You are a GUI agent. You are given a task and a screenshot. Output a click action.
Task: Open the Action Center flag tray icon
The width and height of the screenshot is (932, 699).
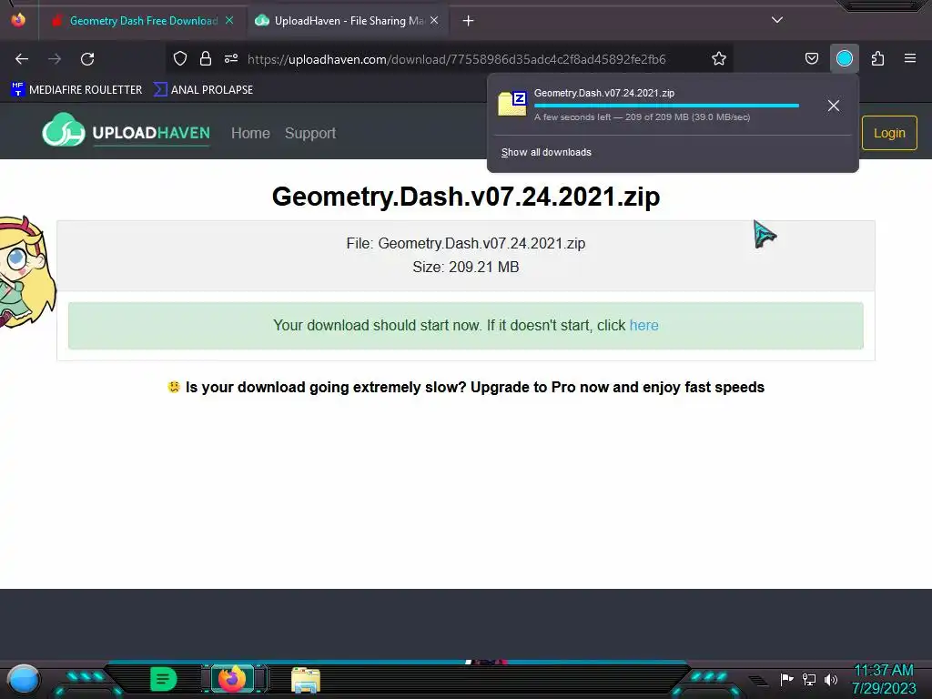coord(786,679)
